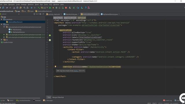Expand the test com.example package

point(4,37)
